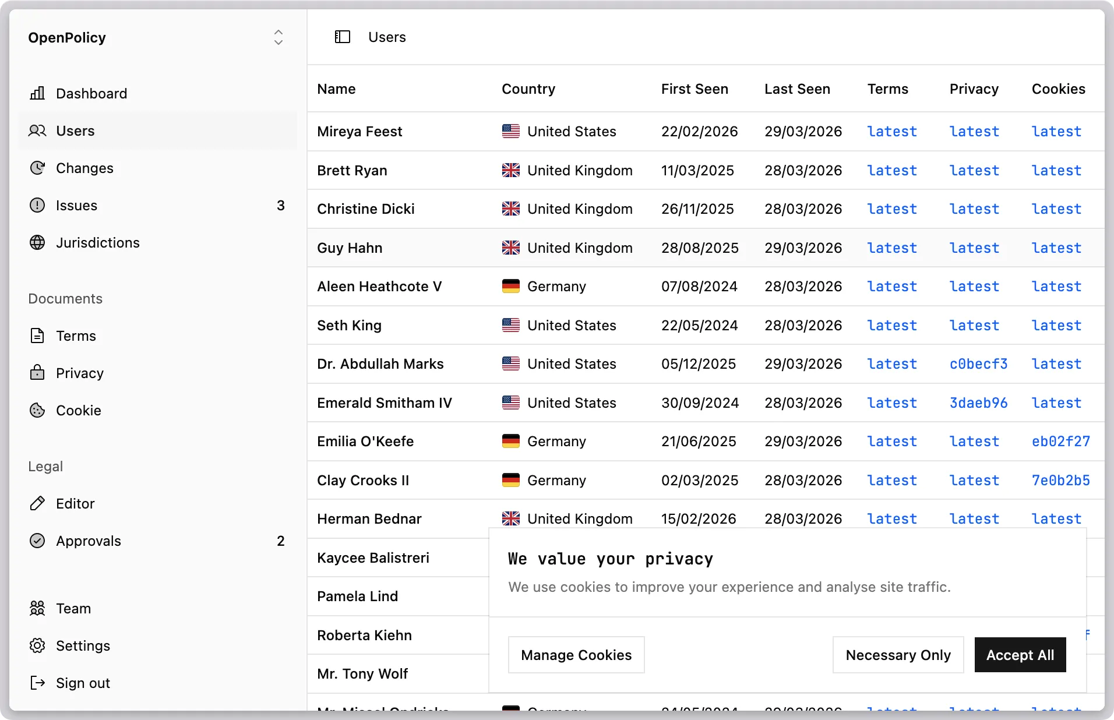Open the Approvals page

[x=89, y=541]
